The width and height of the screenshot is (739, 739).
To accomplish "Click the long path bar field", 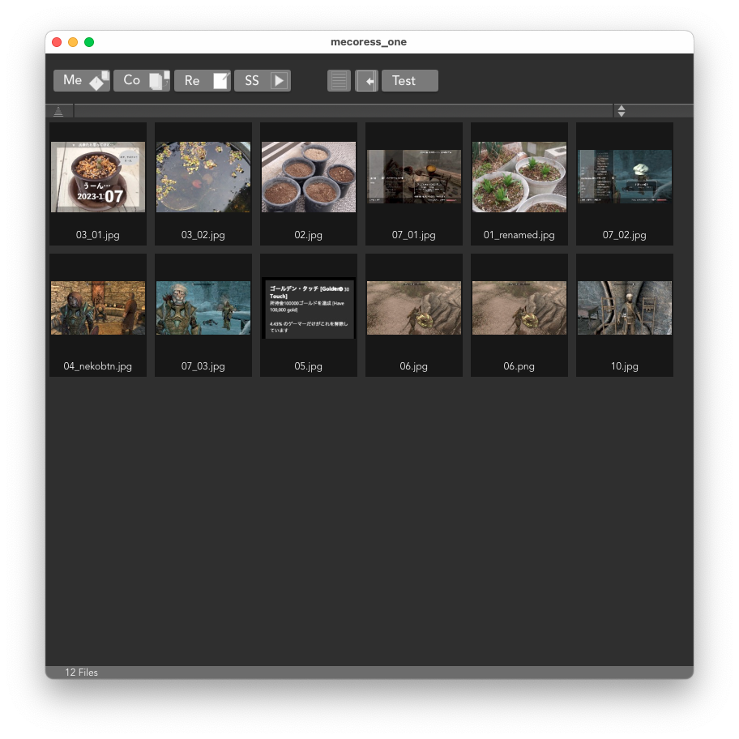I will click(x=343, y=111).
